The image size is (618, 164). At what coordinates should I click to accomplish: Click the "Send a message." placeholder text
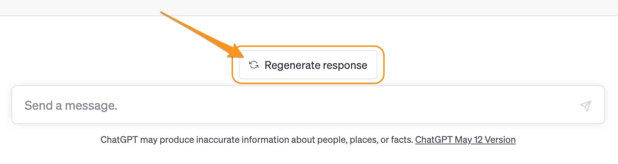click(x=71, y=105)
